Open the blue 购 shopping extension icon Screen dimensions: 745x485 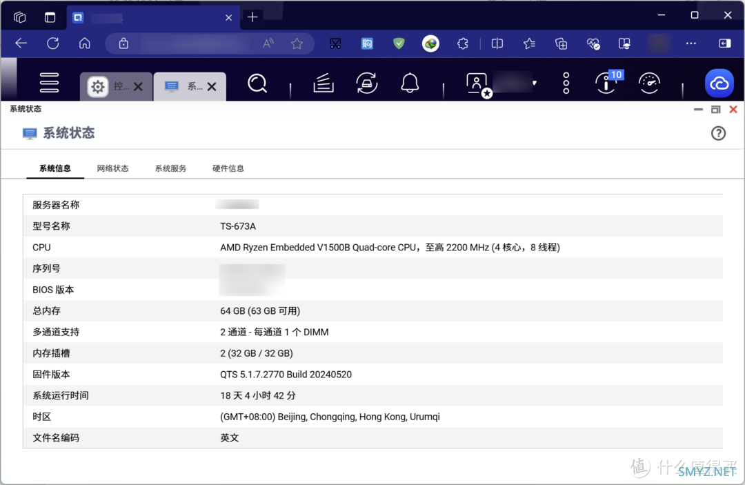click(x=367, y=43)
